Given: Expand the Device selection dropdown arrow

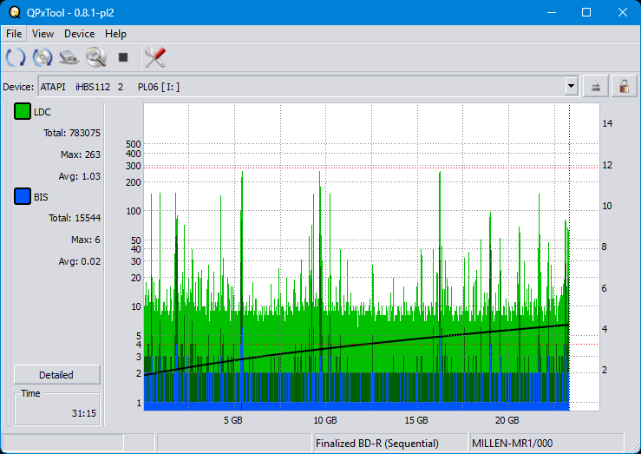Looking at the screenshot, I should coord(571,86).
